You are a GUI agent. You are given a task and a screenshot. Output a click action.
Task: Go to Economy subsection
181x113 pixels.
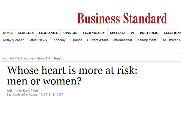pyautogui.click(x=58, y=40)
